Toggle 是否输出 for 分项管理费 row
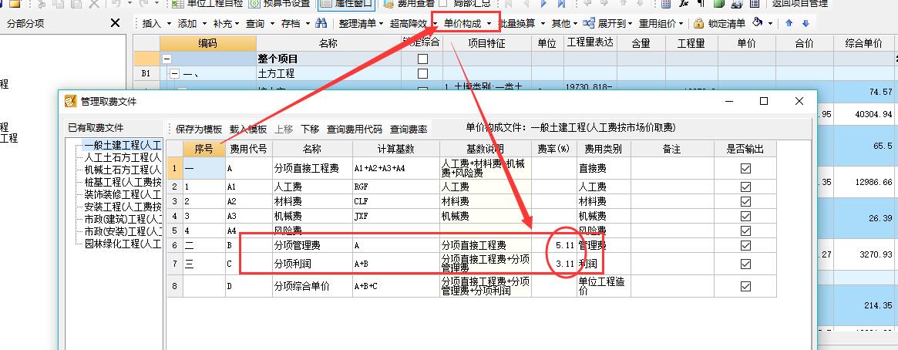Image resolution: width=898 pixels, height=350 pixels. (x=745, y=246)
